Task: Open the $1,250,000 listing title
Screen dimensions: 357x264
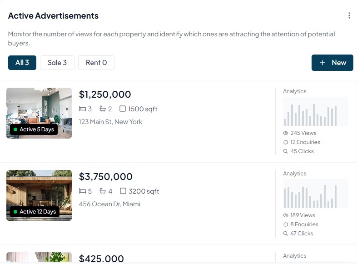Action: point(105,95)
